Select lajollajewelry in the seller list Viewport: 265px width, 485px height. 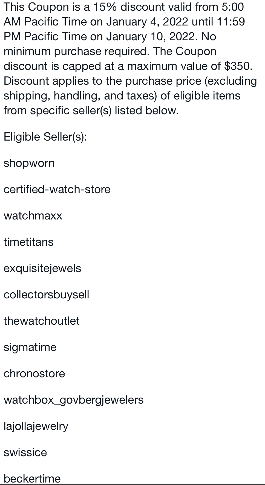click(x=36, y=426)
